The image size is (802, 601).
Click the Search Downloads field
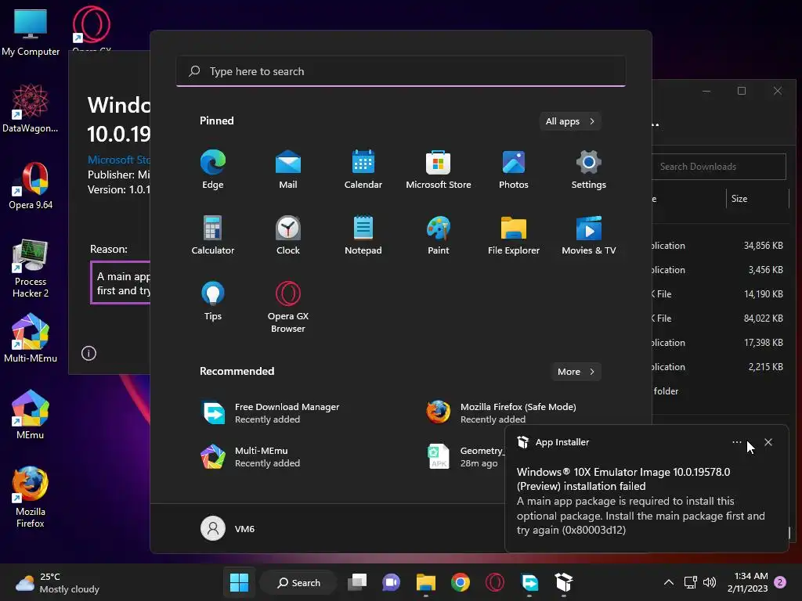pos(719,167)
